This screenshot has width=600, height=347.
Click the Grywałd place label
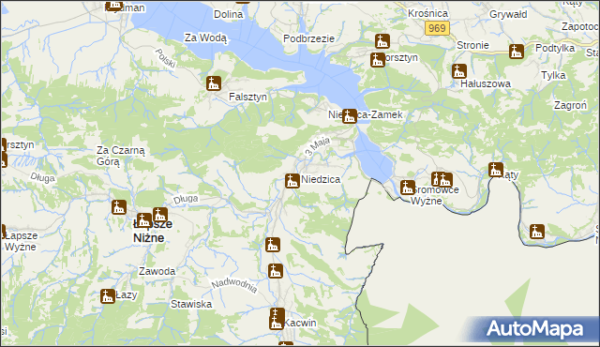[x=508, y=15]
